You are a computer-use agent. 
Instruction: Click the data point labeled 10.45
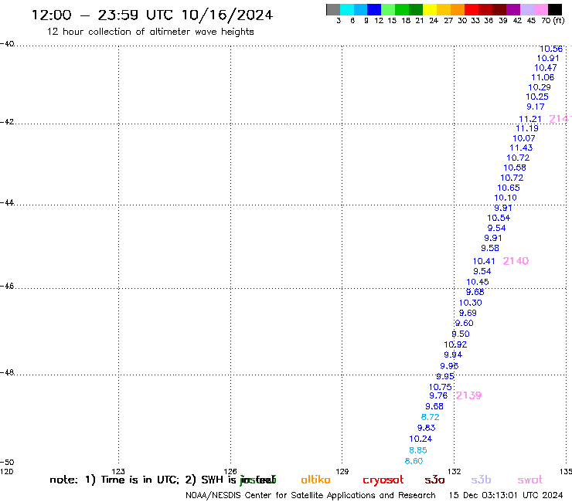click(478, 282)
